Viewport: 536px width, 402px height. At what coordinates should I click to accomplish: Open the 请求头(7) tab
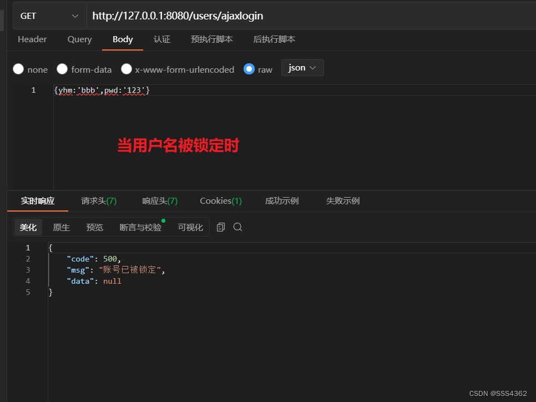coord(99,201)
